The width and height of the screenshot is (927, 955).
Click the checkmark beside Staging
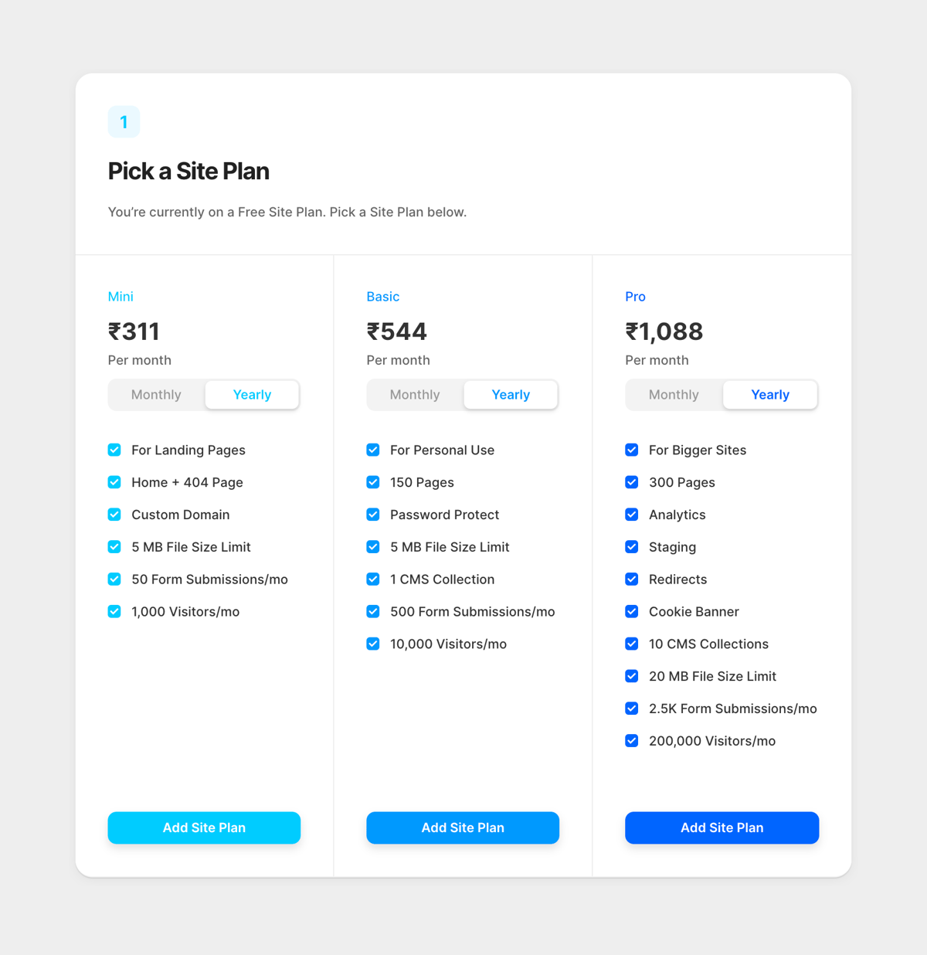point(631,546)
